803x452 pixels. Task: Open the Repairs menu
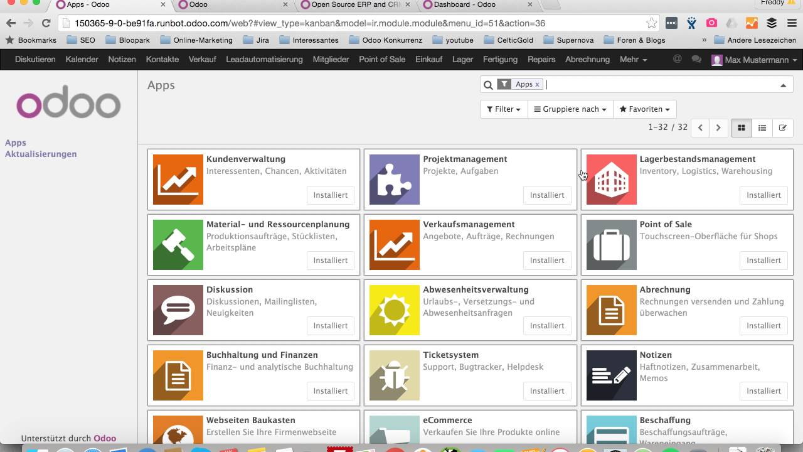tap(541, 59)
